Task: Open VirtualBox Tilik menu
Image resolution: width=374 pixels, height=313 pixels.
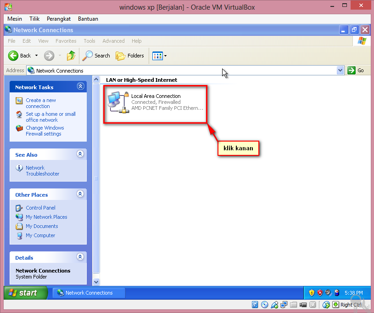Action: 34,19
